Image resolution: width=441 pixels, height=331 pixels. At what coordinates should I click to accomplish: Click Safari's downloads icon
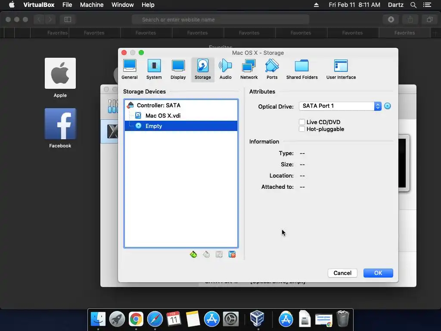coord(391,19)
